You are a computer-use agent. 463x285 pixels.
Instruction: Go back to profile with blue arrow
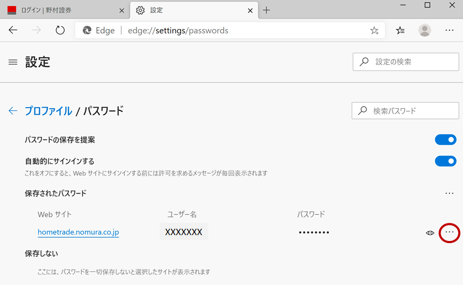tap(13, 110)
